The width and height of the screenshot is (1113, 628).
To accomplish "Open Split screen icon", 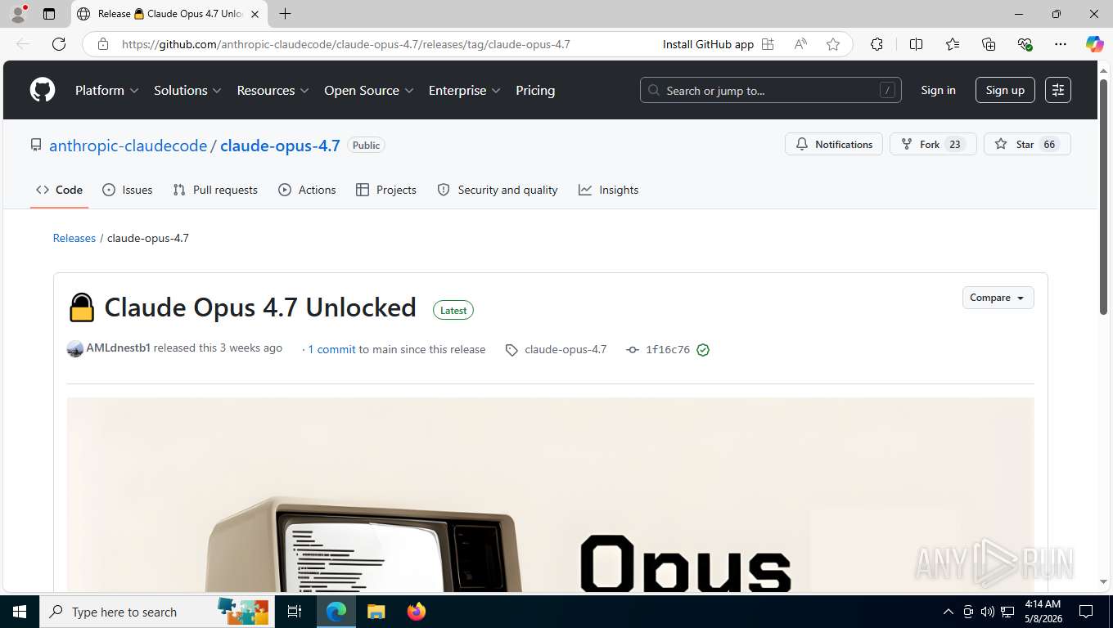I will coord(917,44).
